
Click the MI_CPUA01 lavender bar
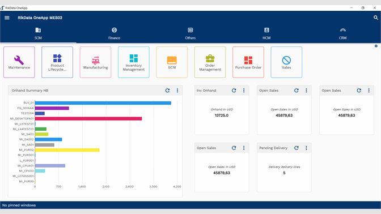[x=50, y=166]
